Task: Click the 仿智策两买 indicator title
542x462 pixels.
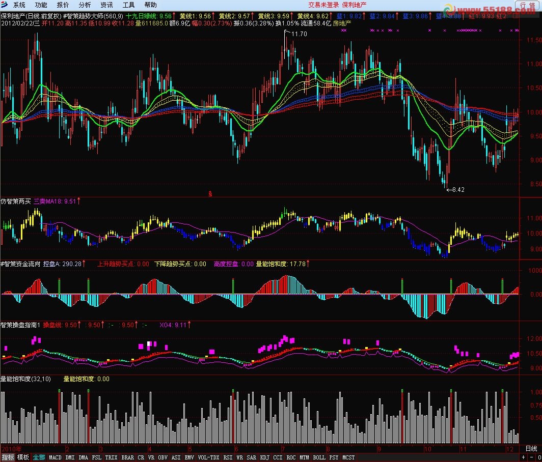Action: (x=16, y=201)
